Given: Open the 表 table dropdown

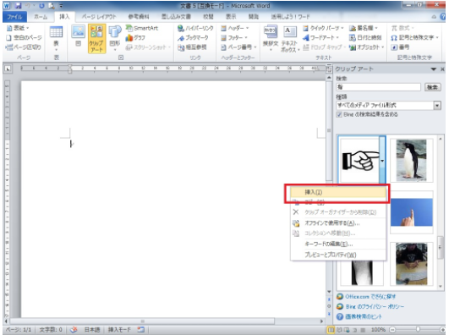Looking at the screenshot, I should pyautogui.click(x=56, y=39).
